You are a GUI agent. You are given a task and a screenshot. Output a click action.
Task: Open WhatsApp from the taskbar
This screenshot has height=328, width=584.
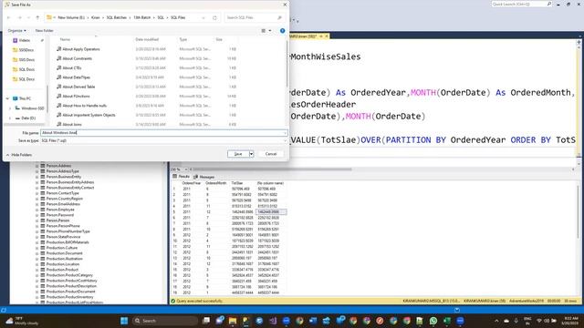tap(433, 321)
